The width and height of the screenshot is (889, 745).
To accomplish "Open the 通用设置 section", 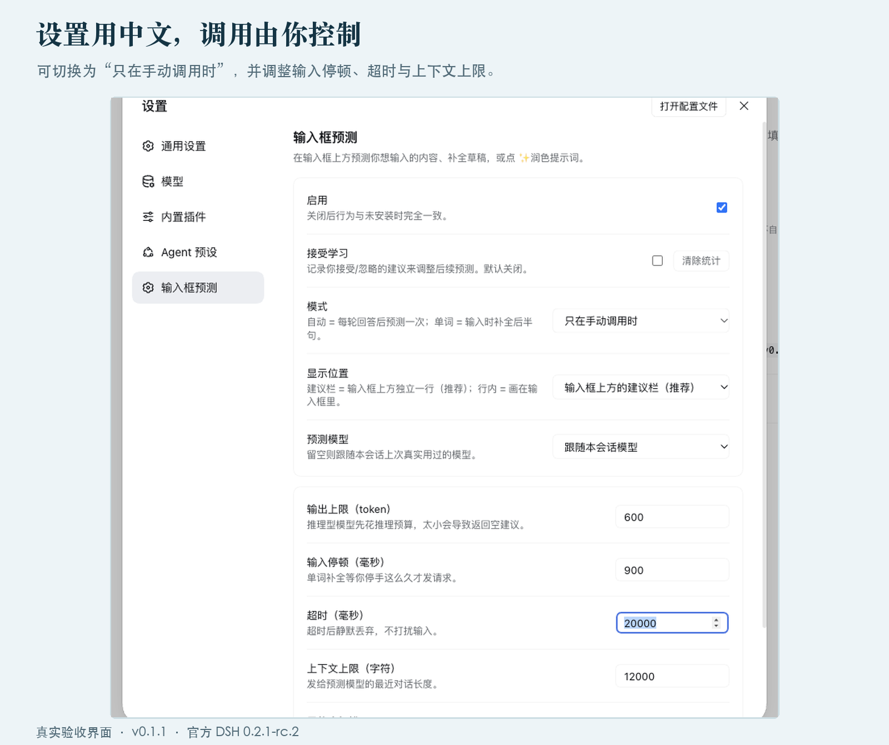I will 198,146.
